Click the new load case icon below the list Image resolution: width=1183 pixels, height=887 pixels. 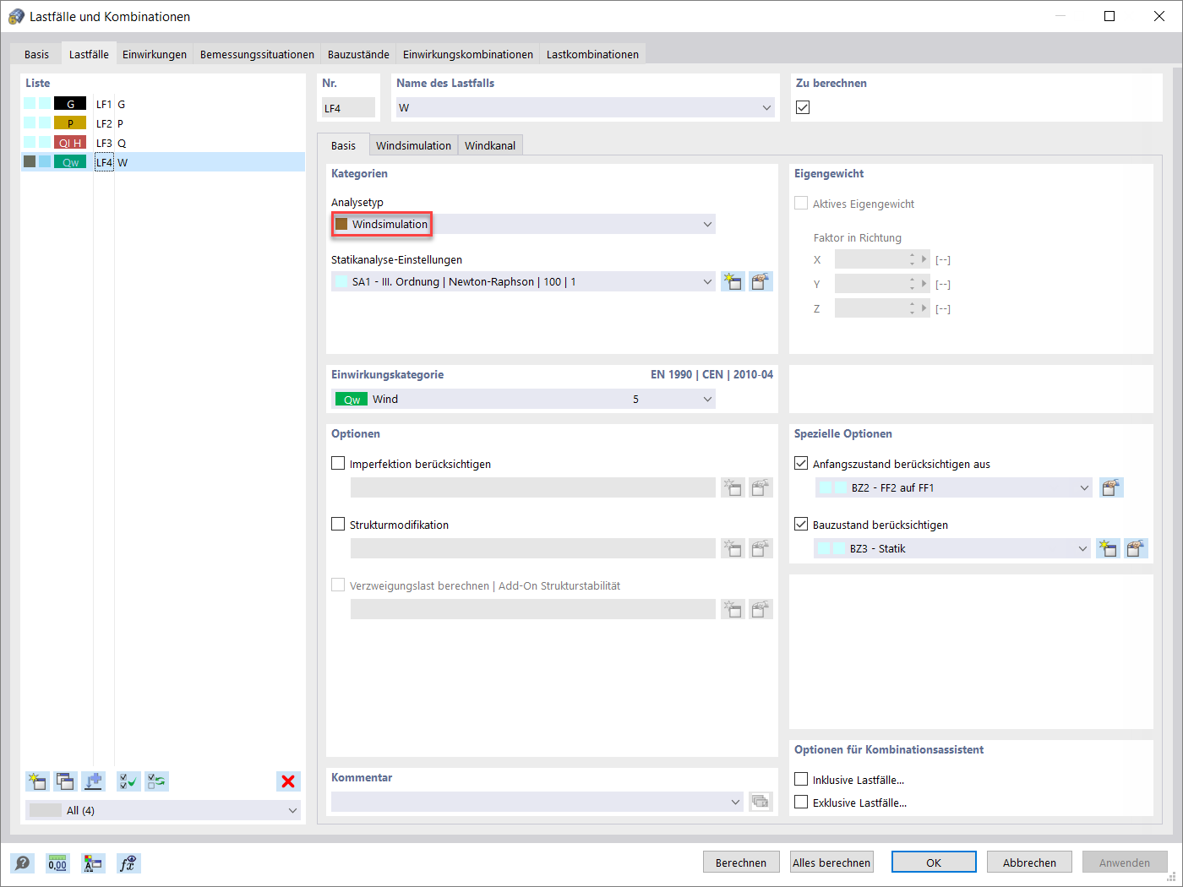coord(37,781)
